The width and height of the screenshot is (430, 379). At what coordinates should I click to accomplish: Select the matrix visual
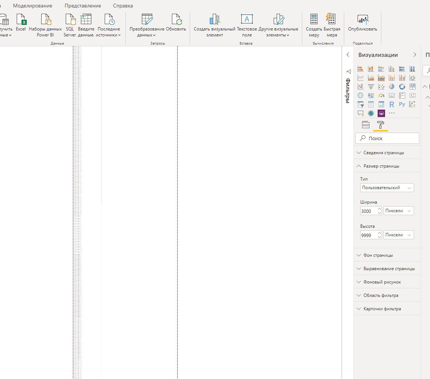click(381, 104)
